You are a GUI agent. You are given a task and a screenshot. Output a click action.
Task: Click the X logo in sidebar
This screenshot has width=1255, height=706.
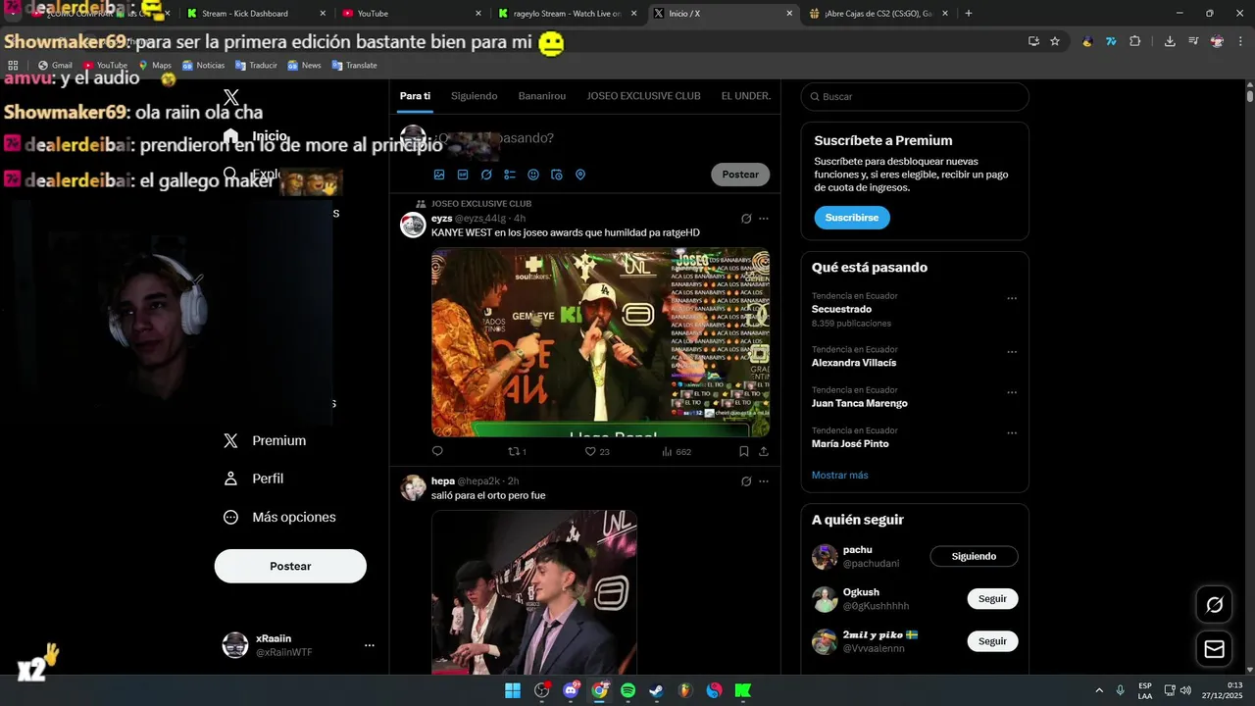point(231,97)
